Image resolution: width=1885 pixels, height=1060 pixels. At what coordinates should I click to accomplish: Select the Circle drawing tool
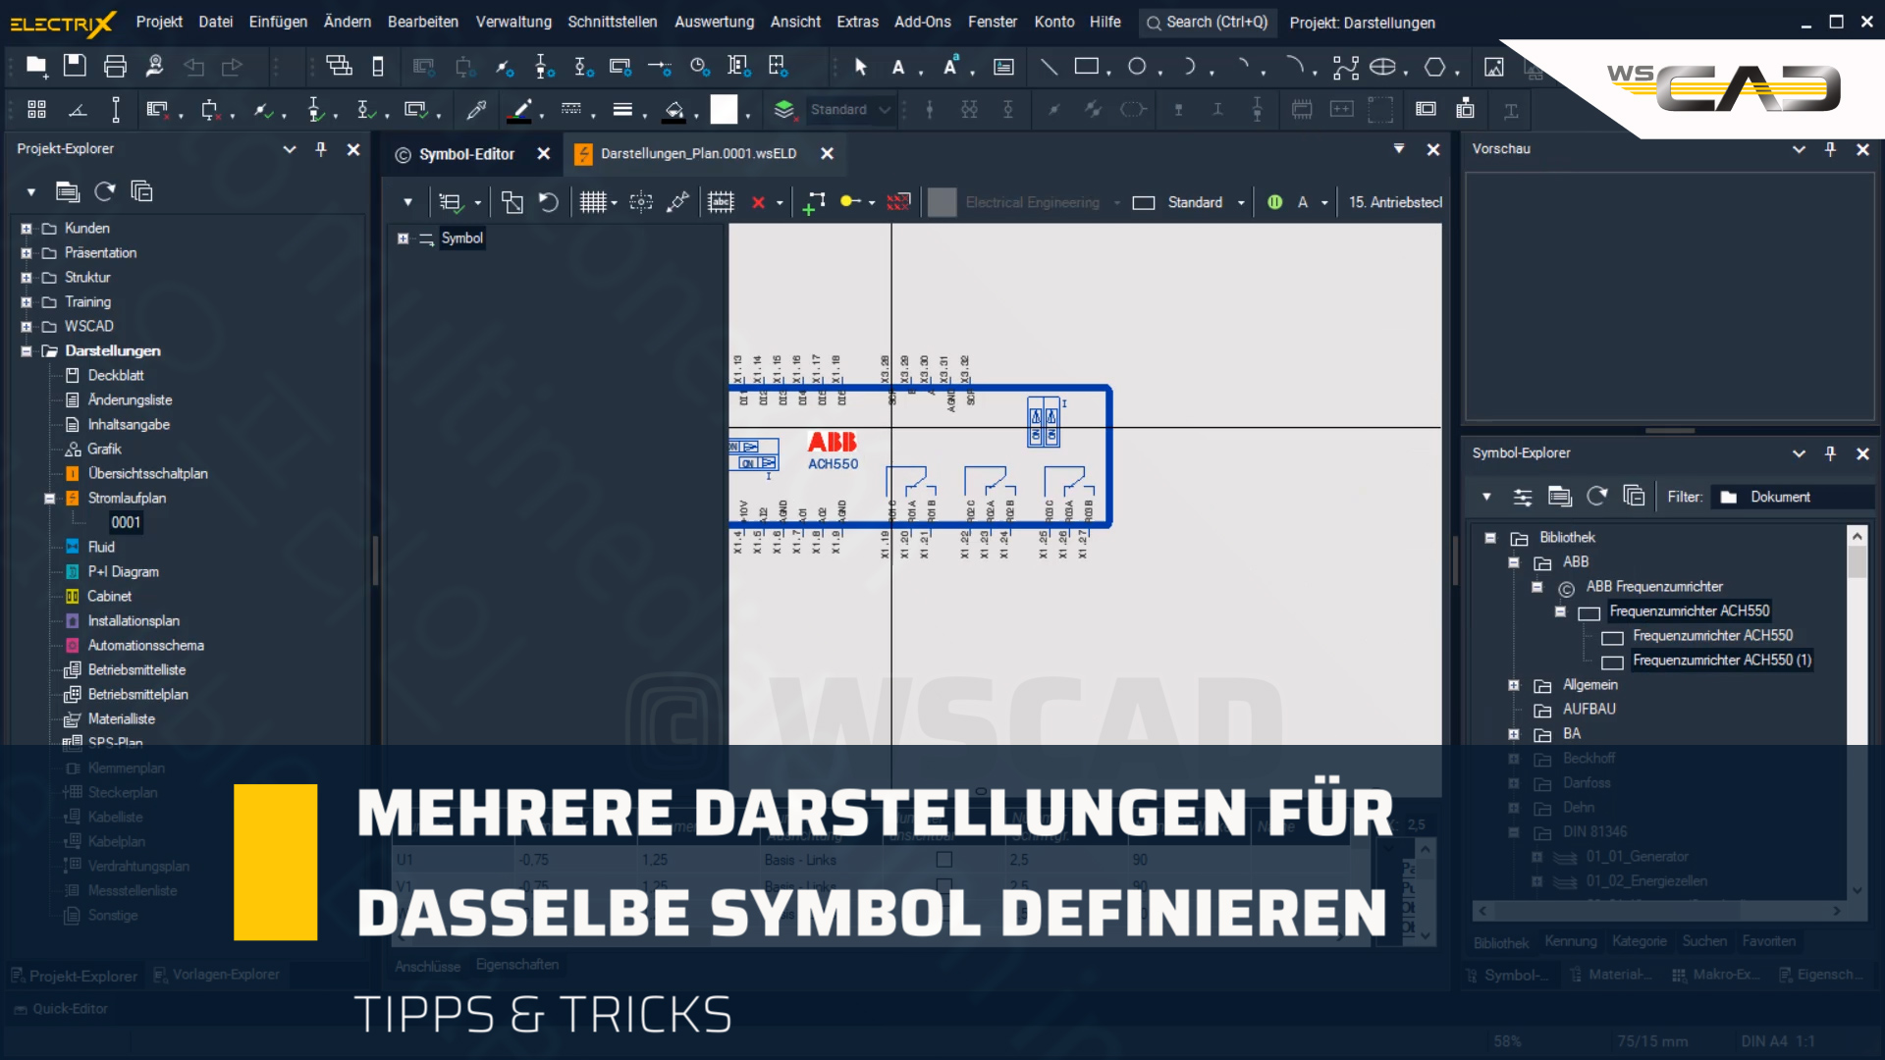[1139, 67]
